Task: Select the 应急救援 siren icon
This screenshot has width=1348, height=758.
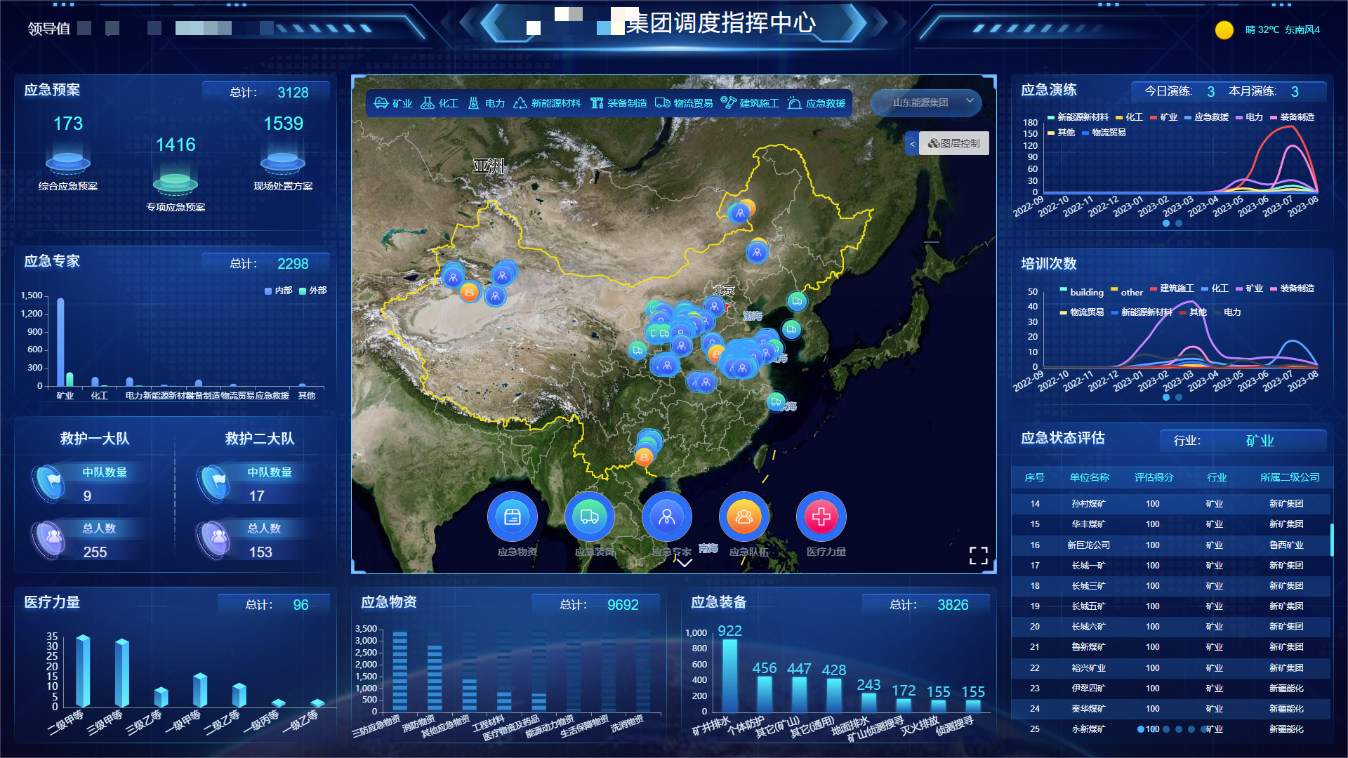Action: pos(794,103)
